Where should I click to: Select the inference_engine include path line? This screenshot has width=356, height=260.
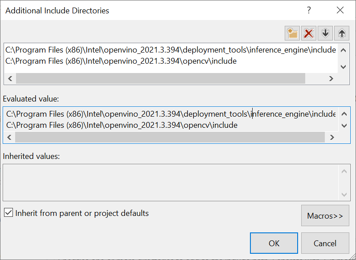click(169, 50)
